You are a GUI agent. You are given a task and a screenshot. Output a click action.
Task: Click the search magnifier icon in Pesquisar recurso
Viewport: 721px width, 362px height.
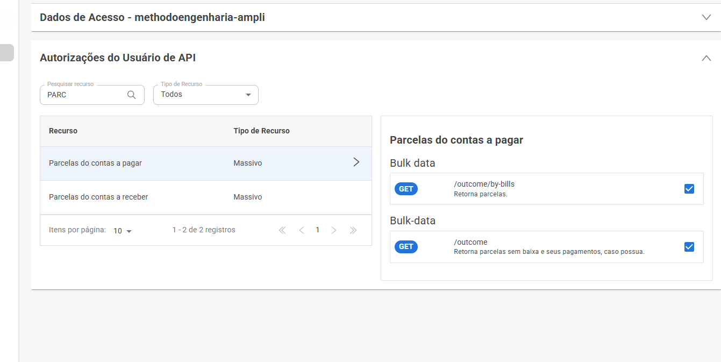click(x=131, y=95)
